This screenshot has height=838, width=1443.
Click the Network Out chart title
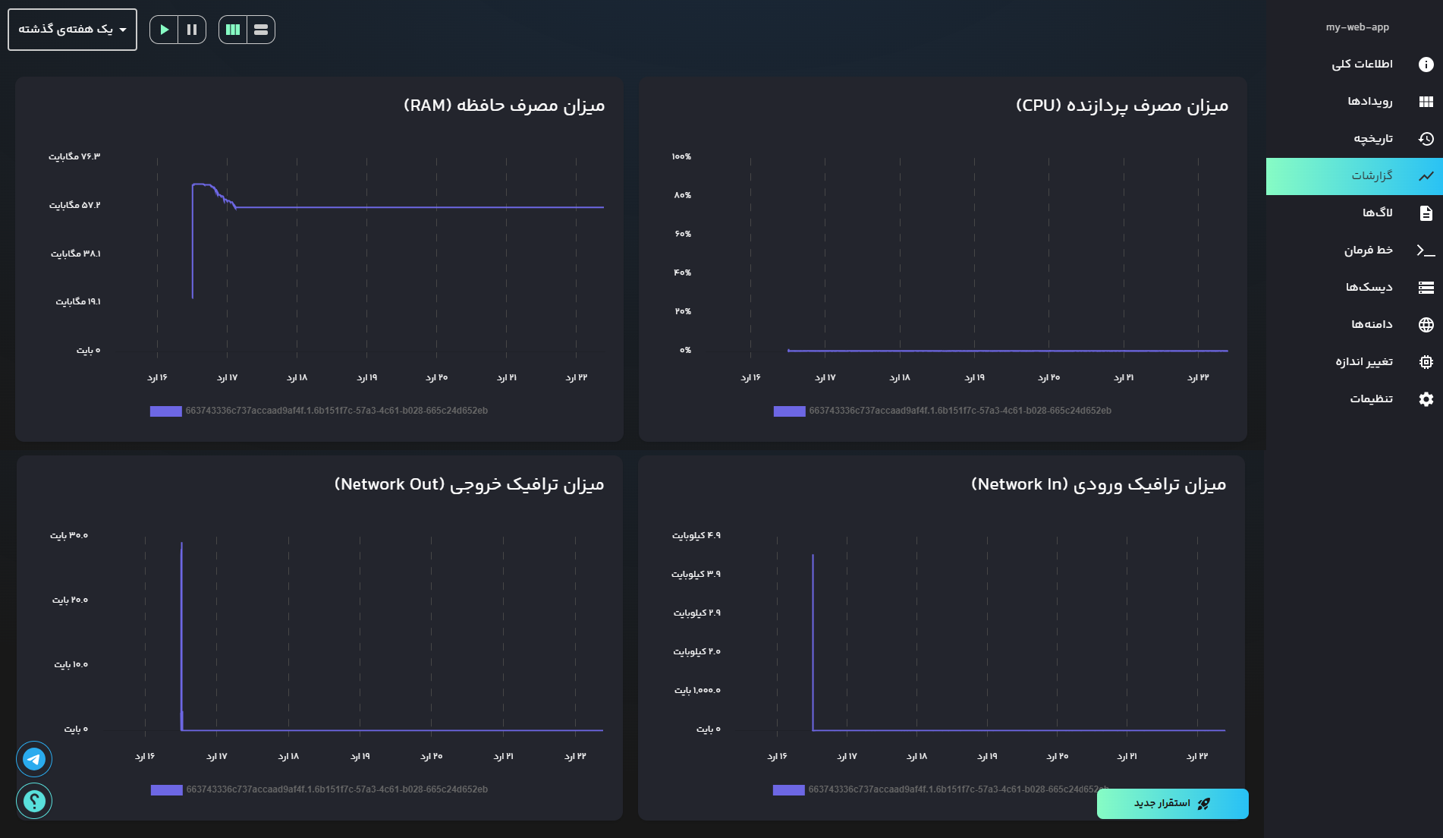click(x=469, y=484)
